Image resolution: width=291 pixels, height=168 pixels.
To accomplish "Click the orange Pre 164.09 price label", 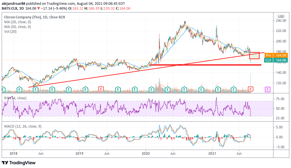I will (x=276, y=55).
